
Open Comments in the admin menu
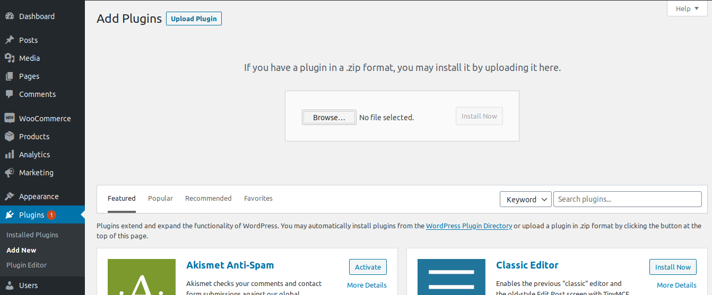point(42,94)
